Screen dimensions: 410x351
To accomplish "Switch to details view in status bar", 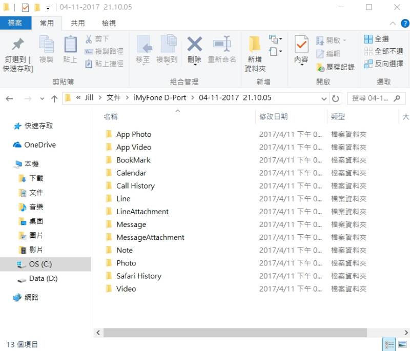I will click(x=389, y=344).
